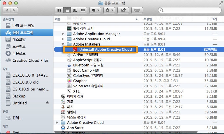The width and height of the screenshot is (224, 134).
Task: Sort by the 크기 column header
Action: 207,19
